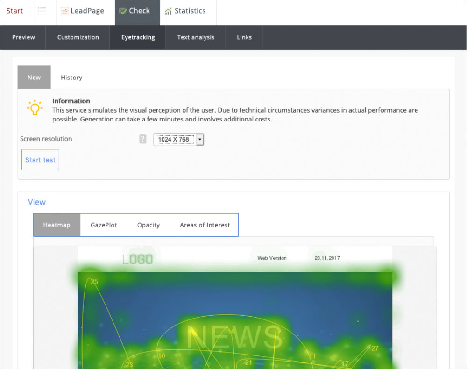This screenshot has height=369, width=467.
Task: Go to the Text analysis tab
Action: (x=196, y=37)
